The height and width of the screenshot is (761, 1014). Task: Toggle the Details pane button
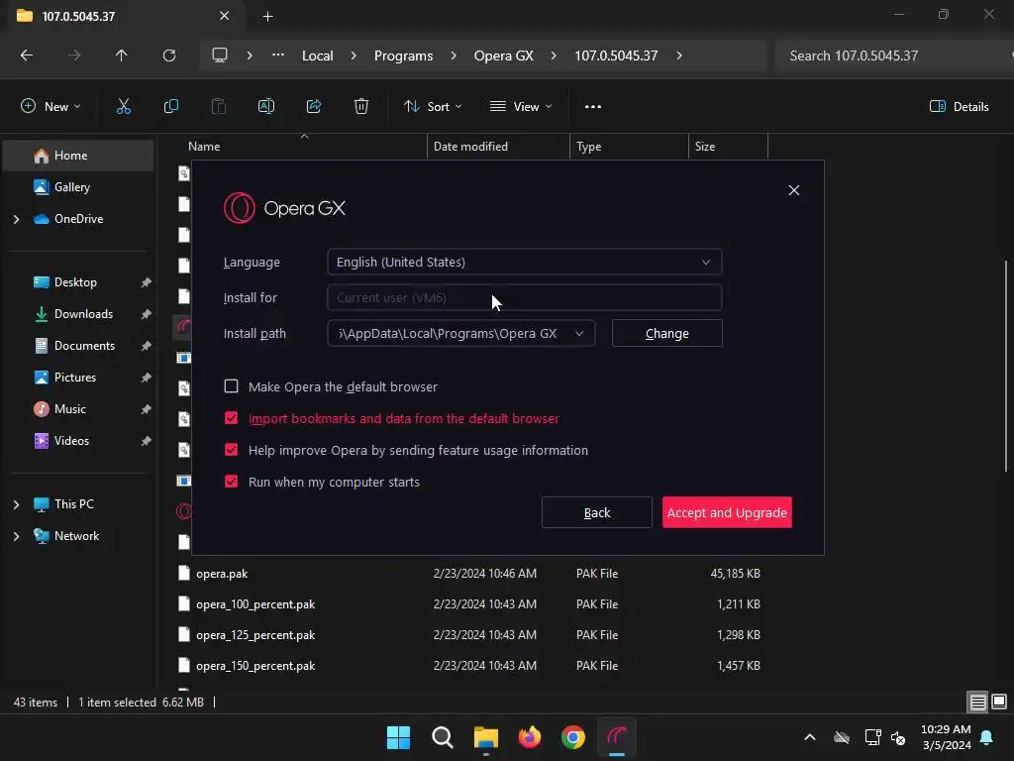(959, 107)
